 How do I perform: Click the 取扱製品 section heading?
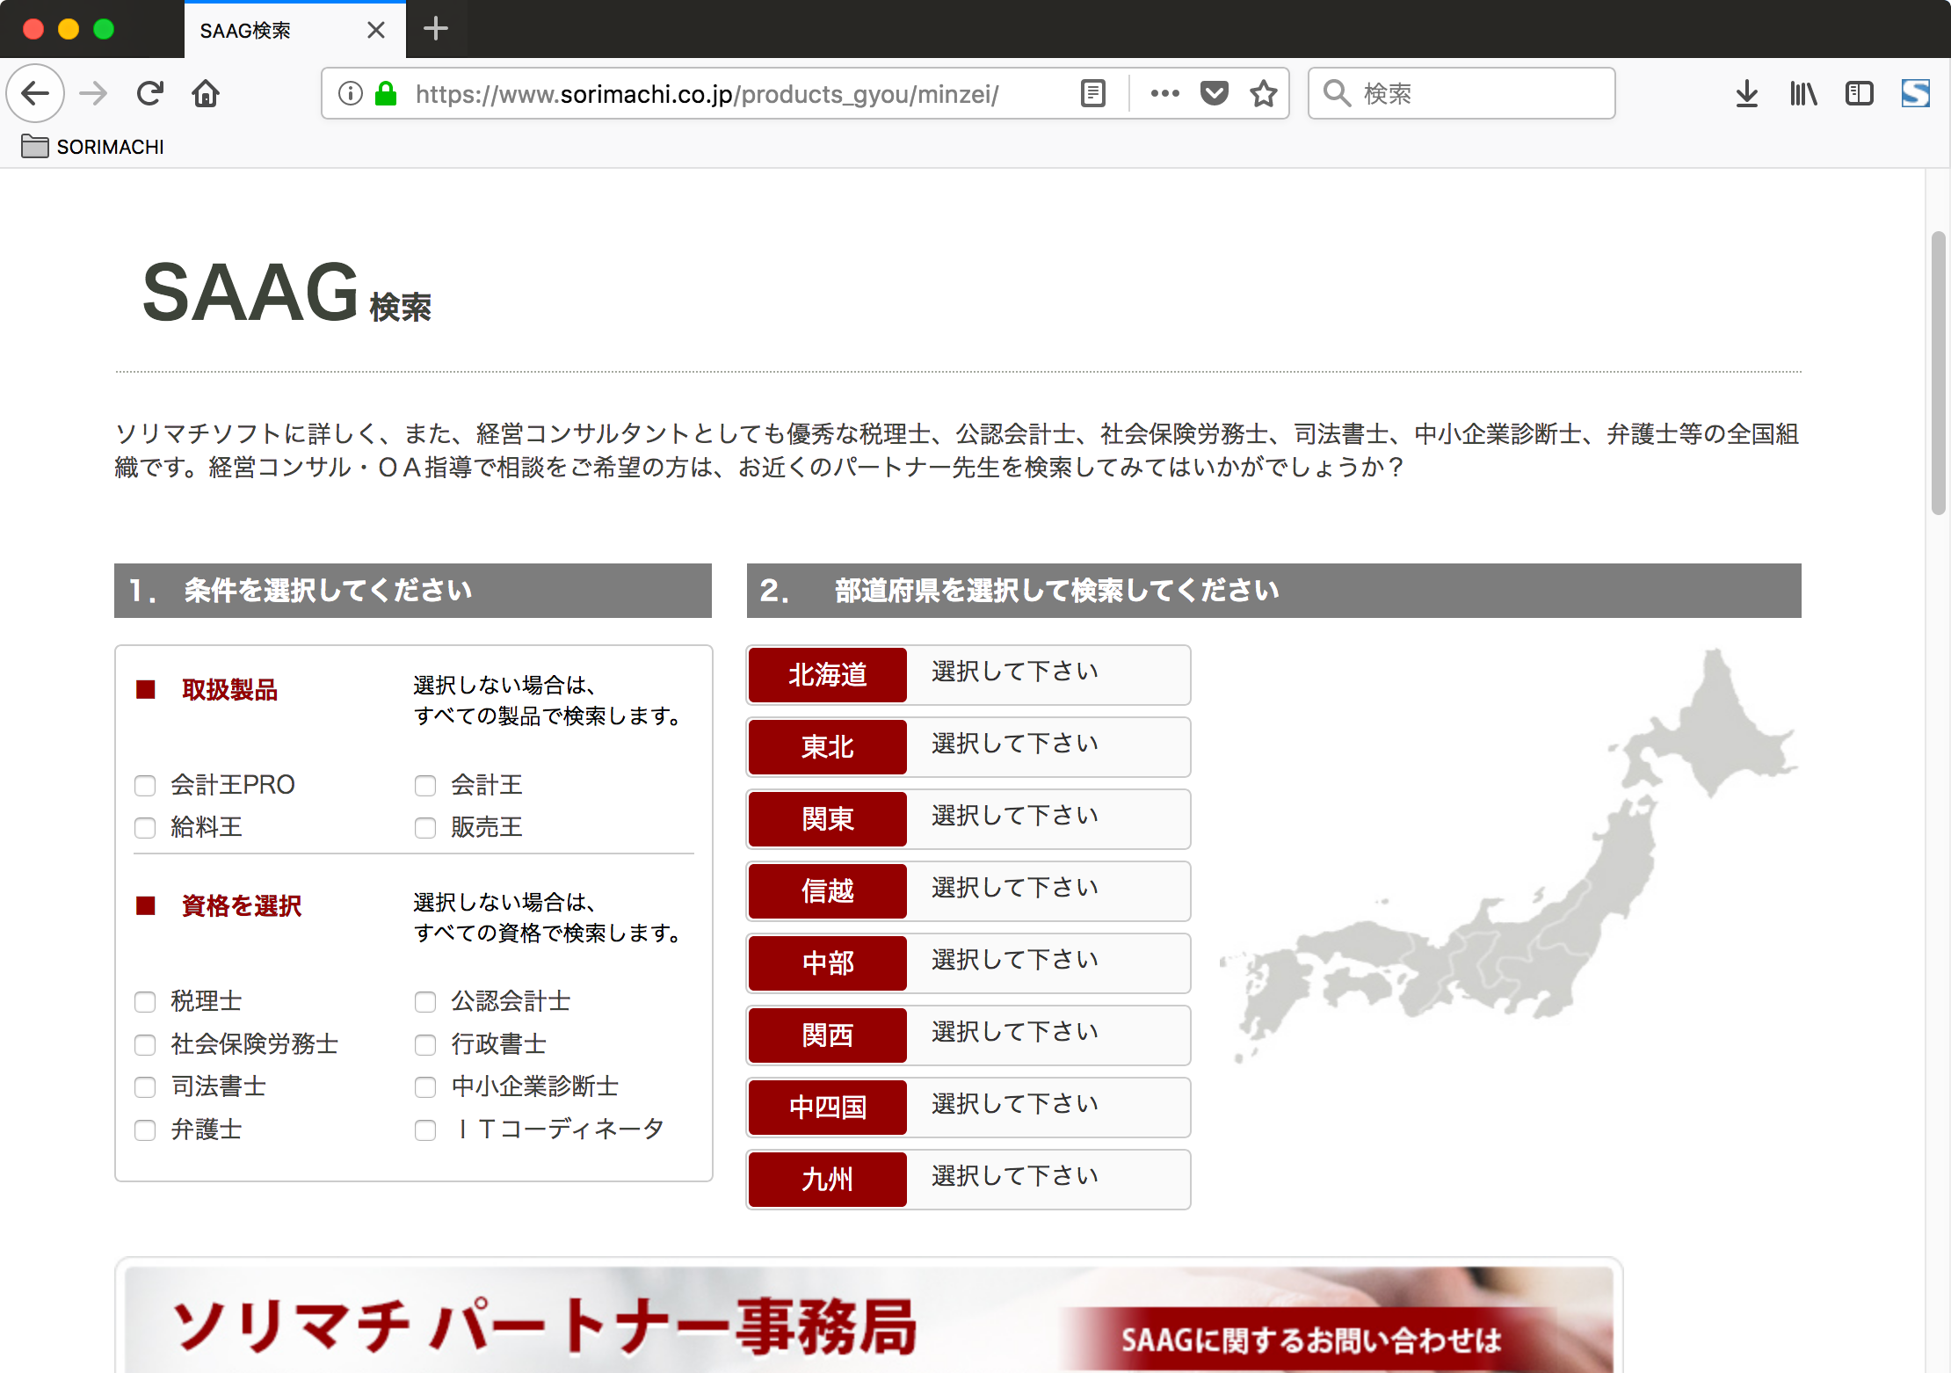pos(229,690)
